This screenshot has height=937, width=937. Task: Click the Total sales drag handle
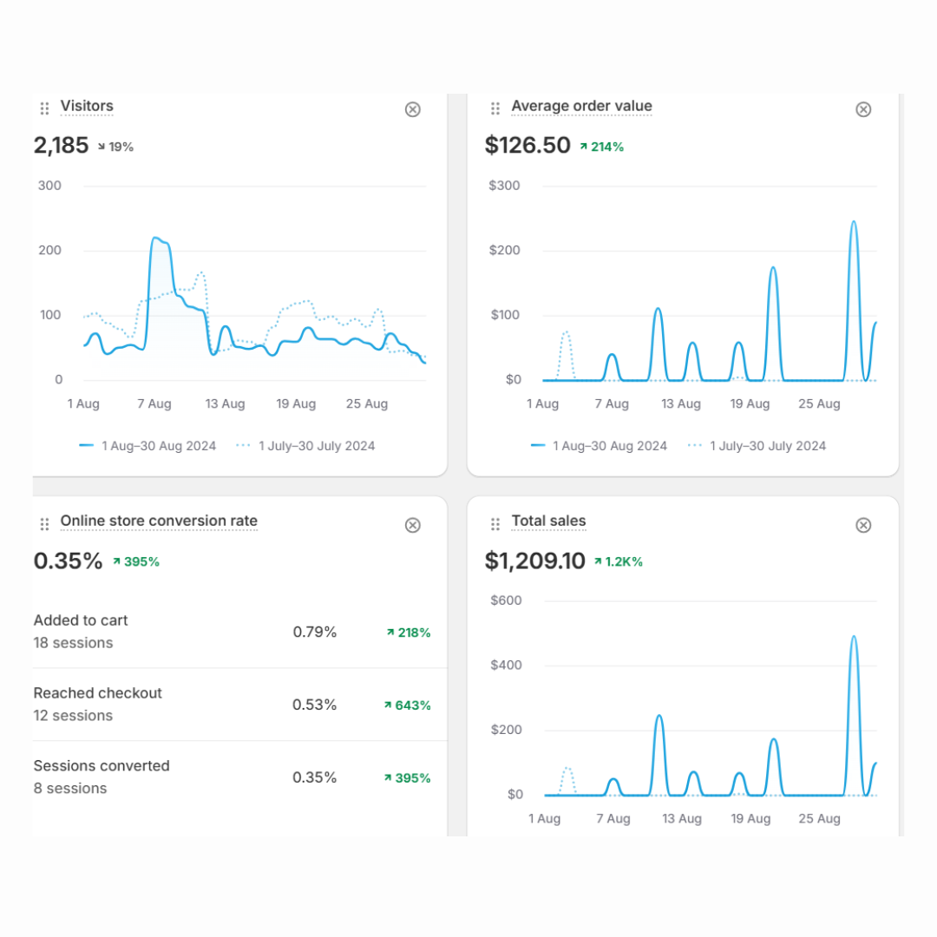click(x=495, y=524)
